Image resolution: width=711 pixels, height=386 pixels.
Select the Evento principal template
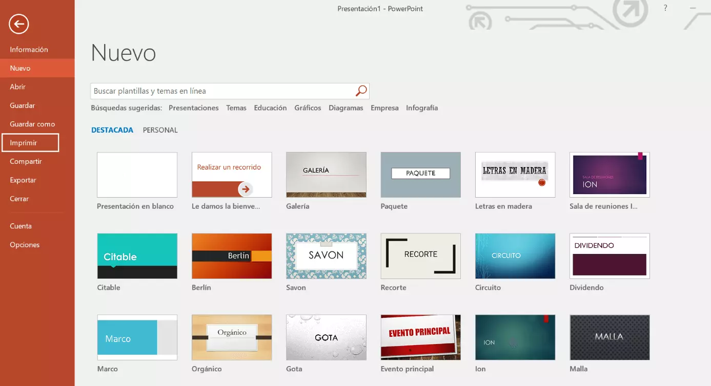coord(421,337)
